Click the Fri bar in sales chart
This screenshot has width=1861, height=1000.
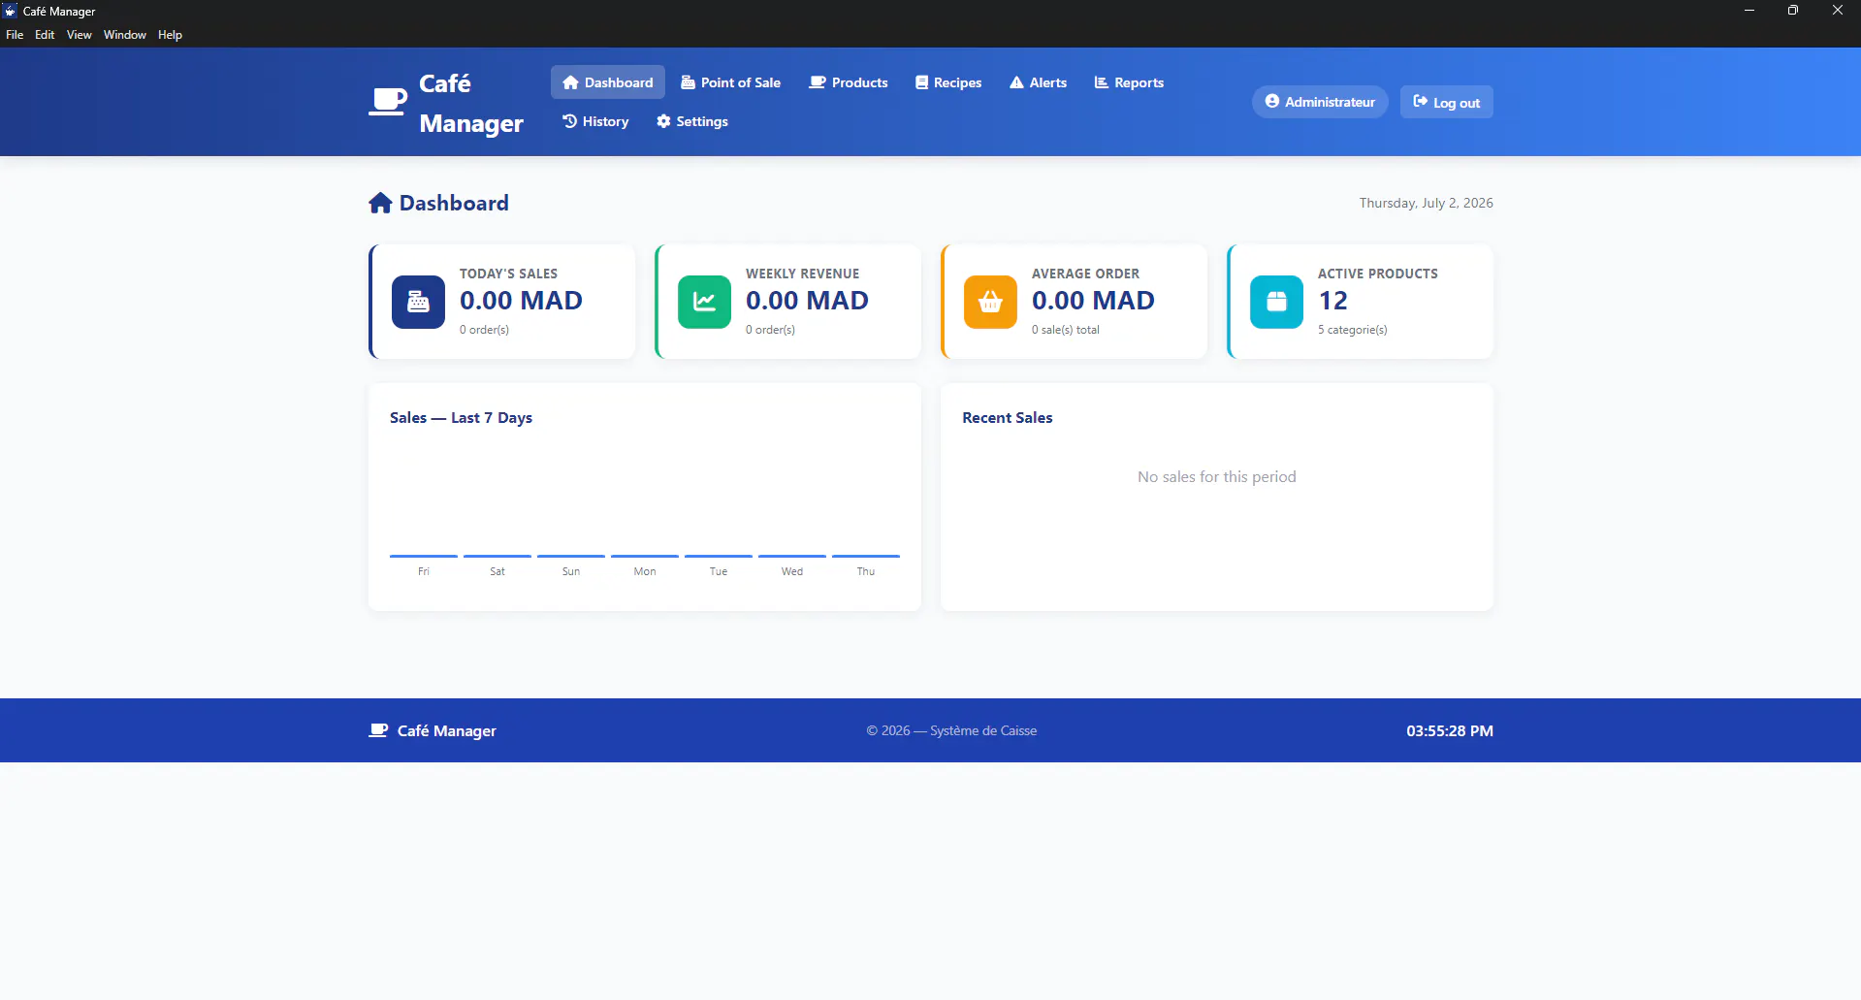tap(424, 556)
